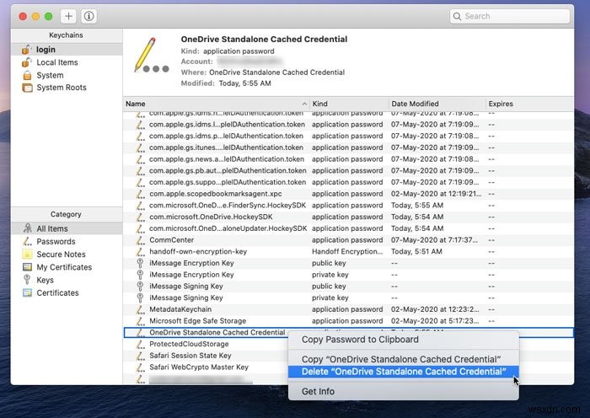590x418 pixels.
Task: Select the Safari WebCrypto Master Key row
Action: [x=206, y=367]
